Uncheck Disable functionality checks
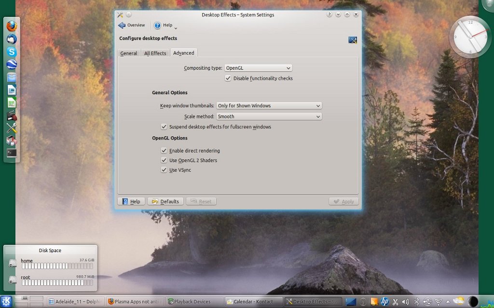Screen dimensions: 494x308 (x=228, y=78)
